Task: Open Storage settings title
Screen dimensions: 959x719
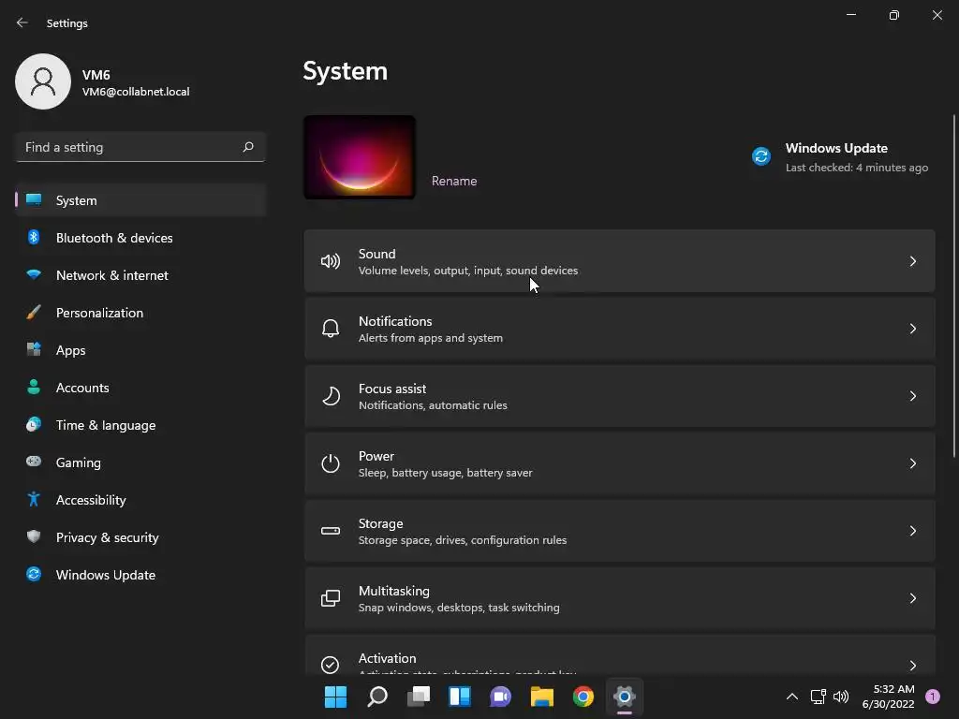Action: tap(380, 523)
